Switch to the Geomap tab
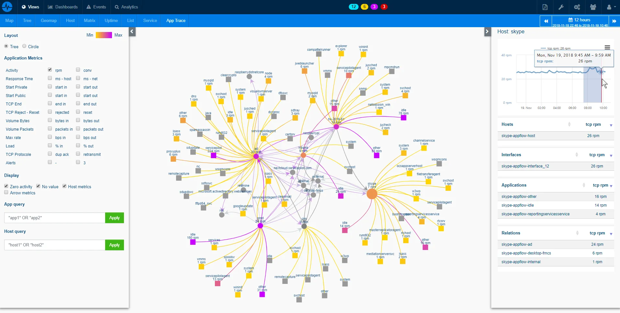Viewport: 620px width, 313px height. [x=49, y=21]
